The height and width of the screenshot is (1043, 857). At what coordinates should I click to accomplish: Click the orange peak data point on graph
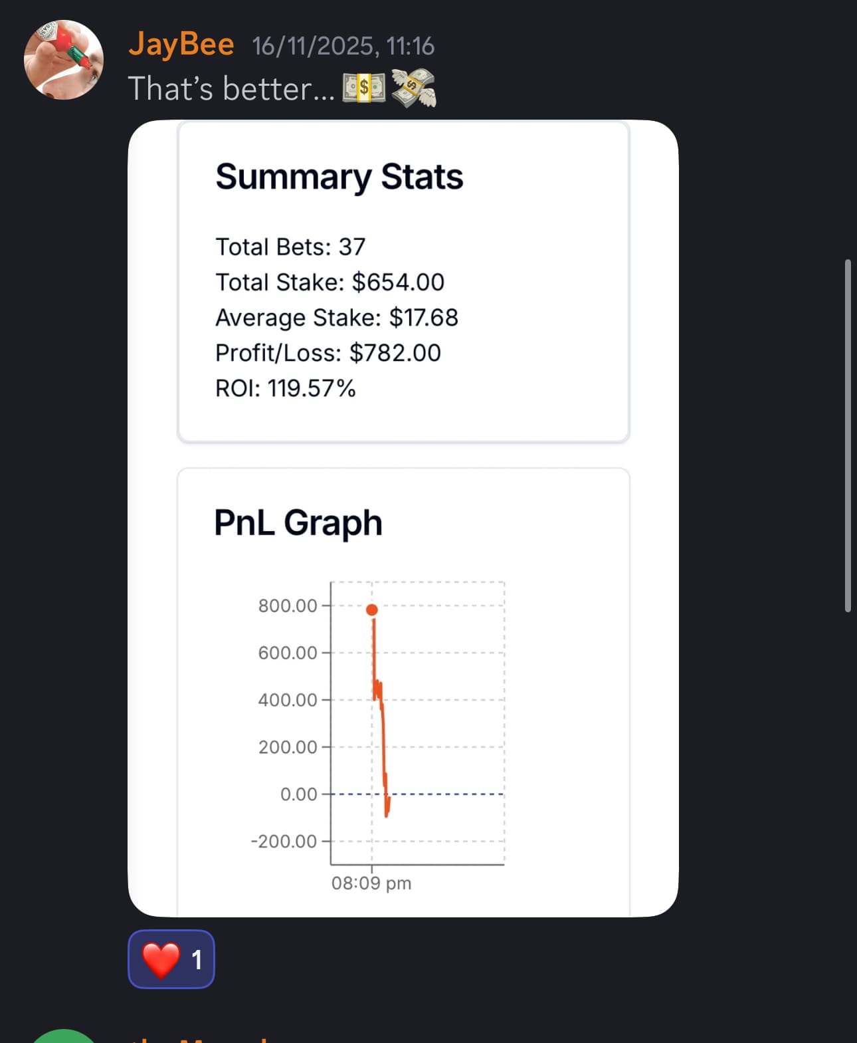(372, 610)
